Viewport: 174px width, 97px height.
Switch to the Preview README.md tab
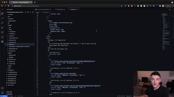43,10
